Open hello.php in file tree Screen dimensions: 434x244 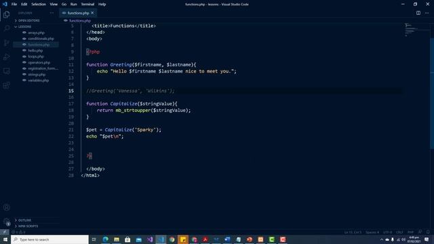[36, 50]
